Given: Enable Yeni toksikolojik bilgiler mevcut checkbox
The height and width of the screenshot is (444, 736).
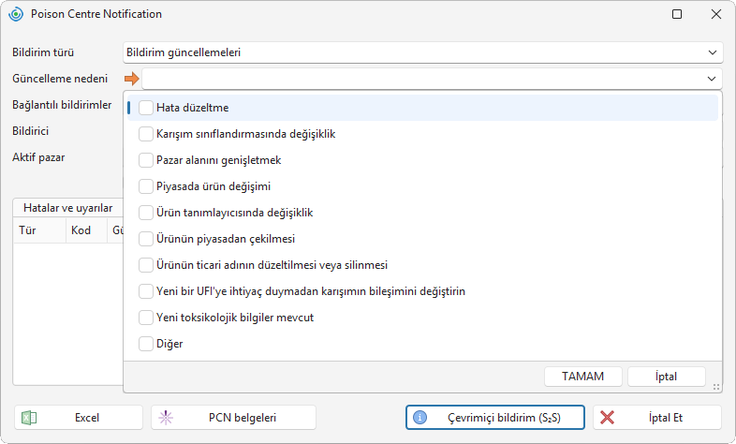Looking at the screenshot, I should tap(145, 318).
